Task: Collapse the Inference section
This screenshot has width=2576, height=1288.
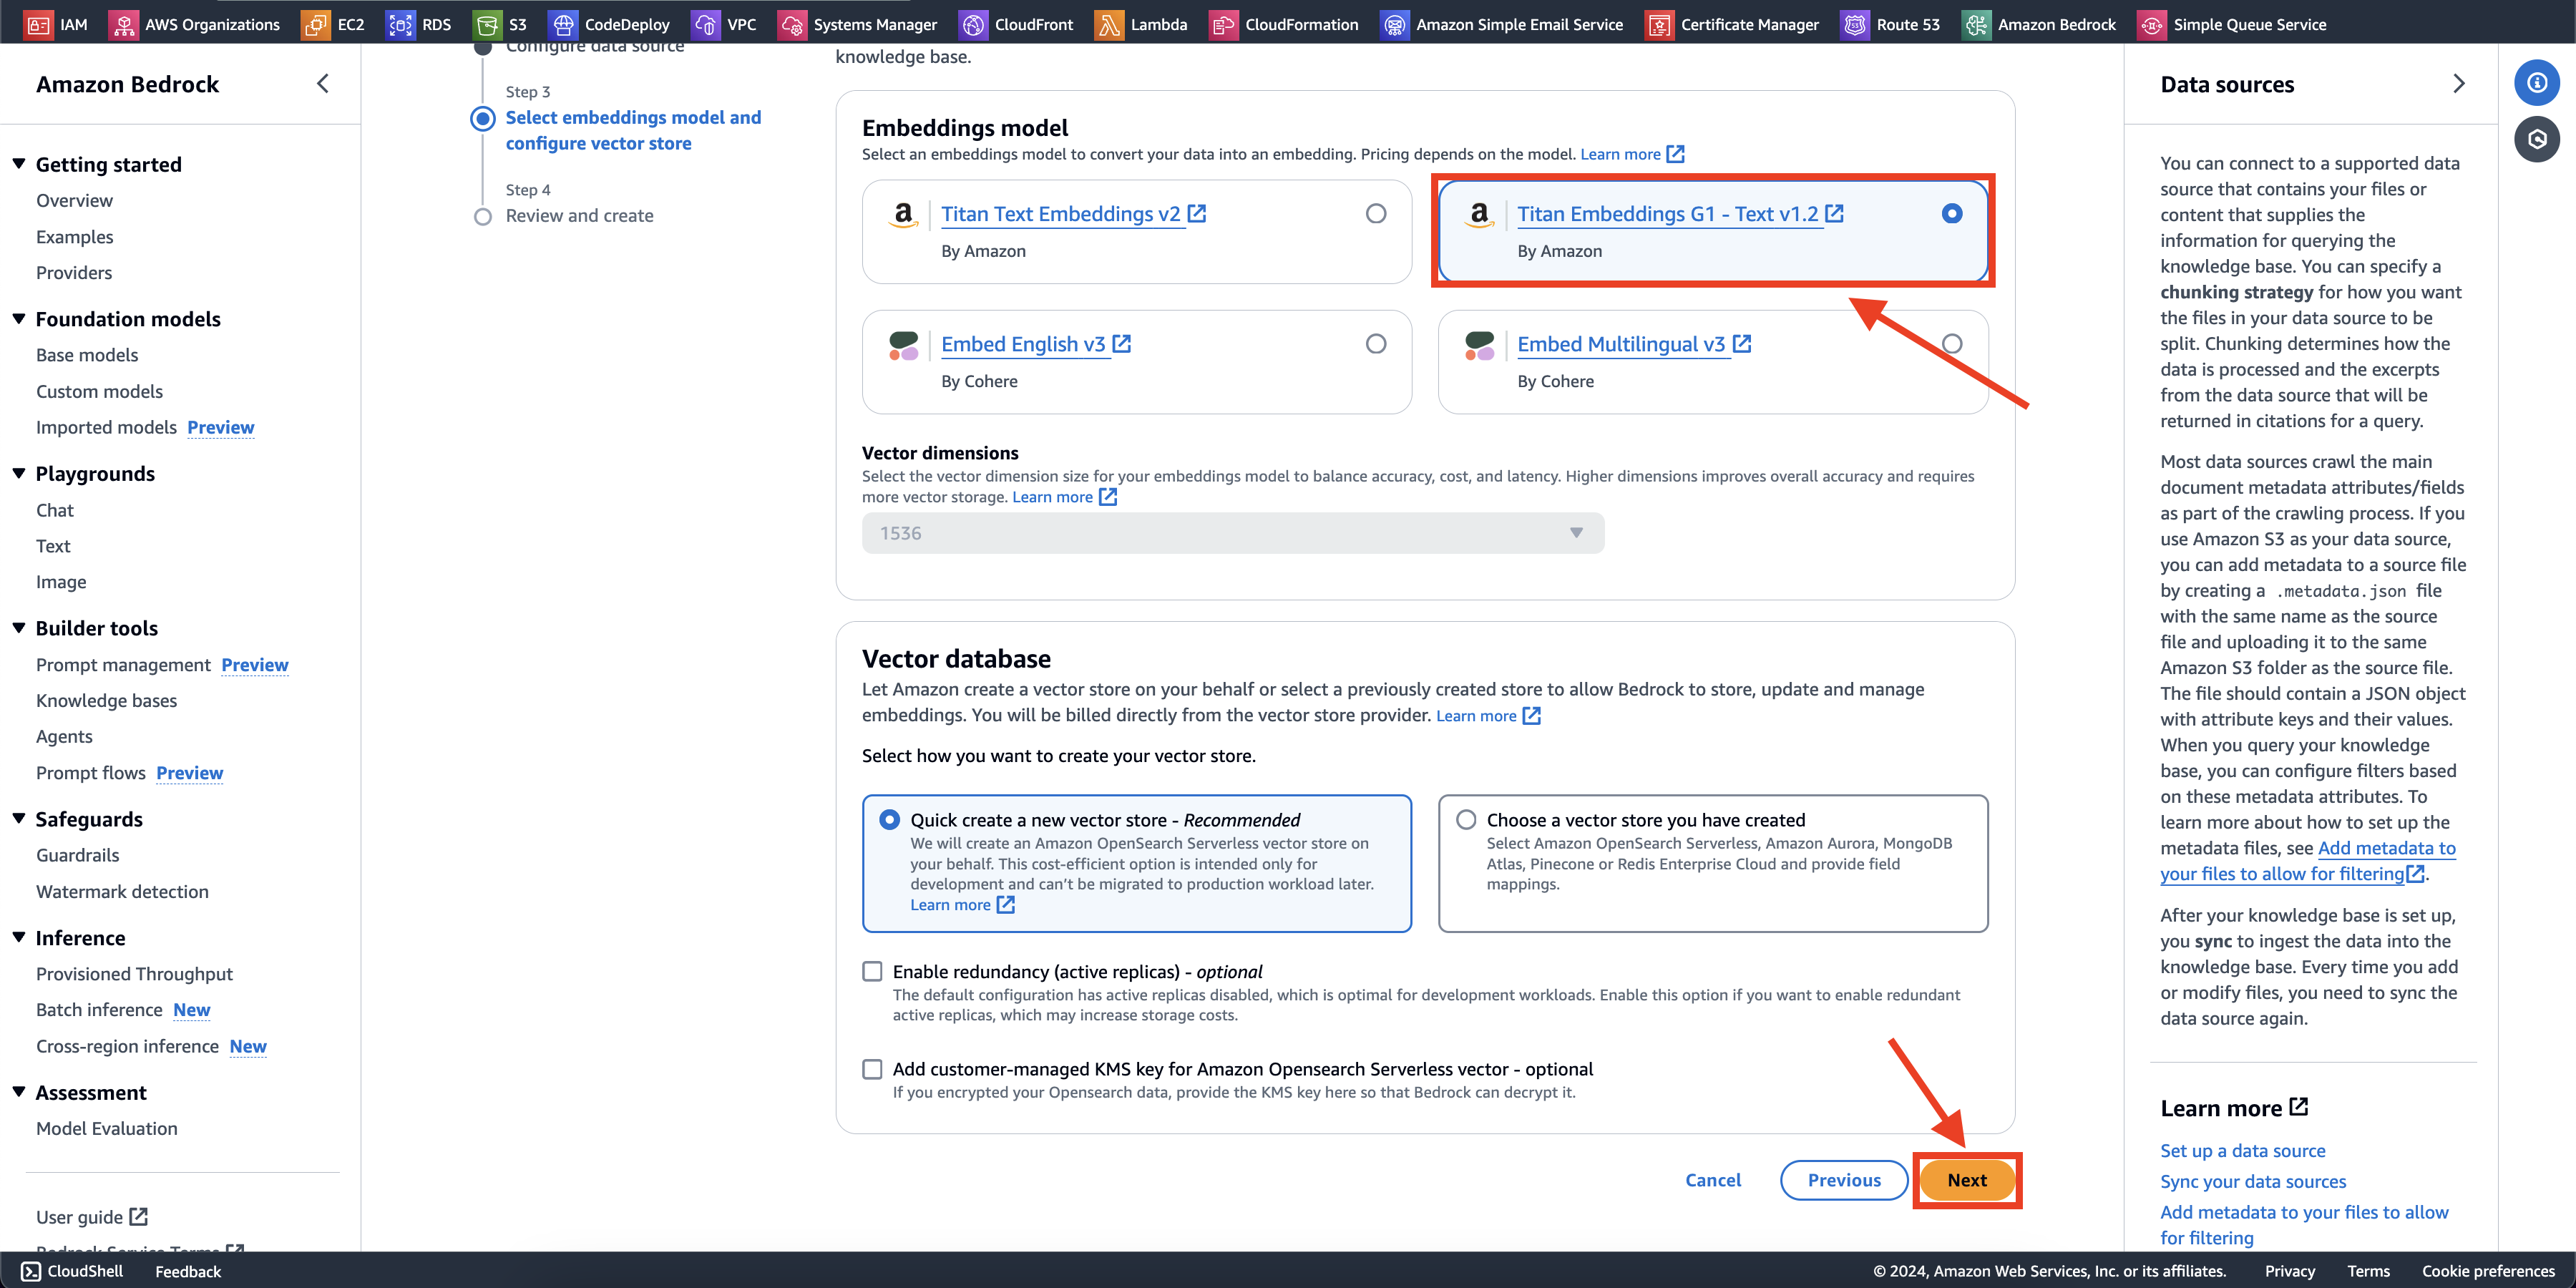Action: click(x=19, y=937)
